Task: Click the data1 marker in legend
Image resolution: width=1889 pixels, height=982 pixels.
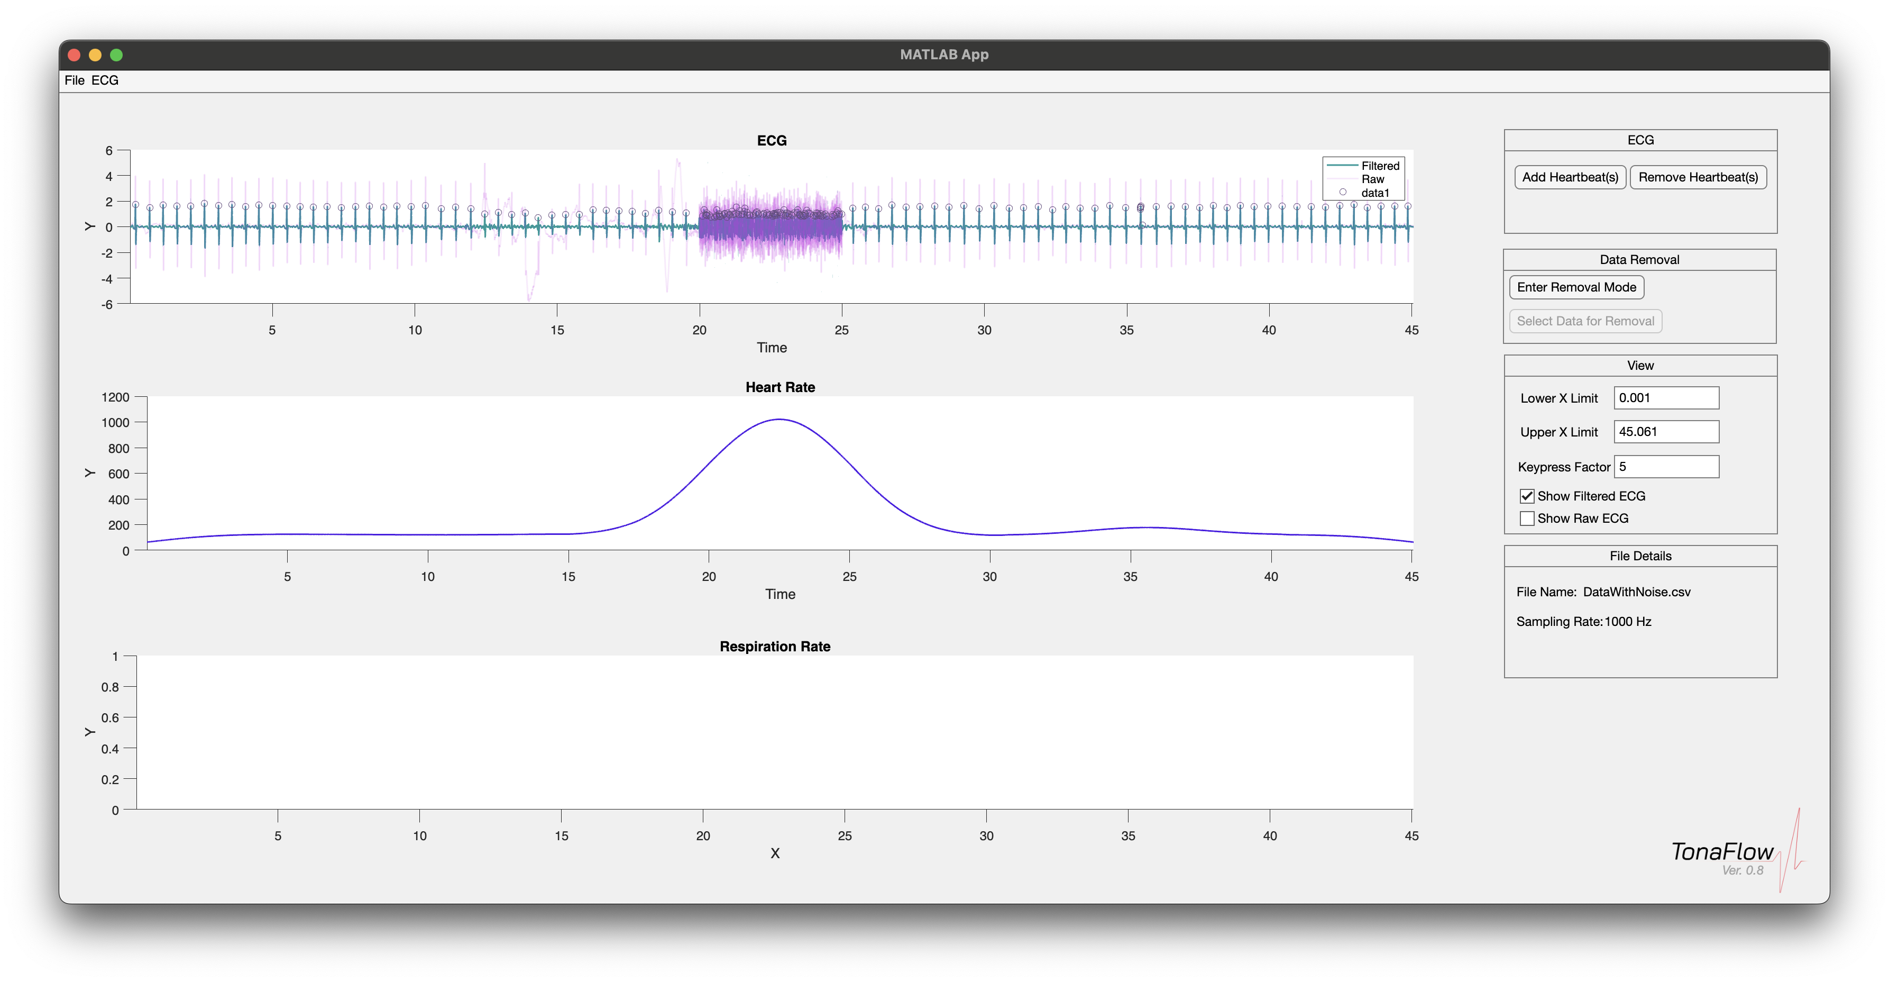Action: pyautogui.click(x=1343, y=192)
